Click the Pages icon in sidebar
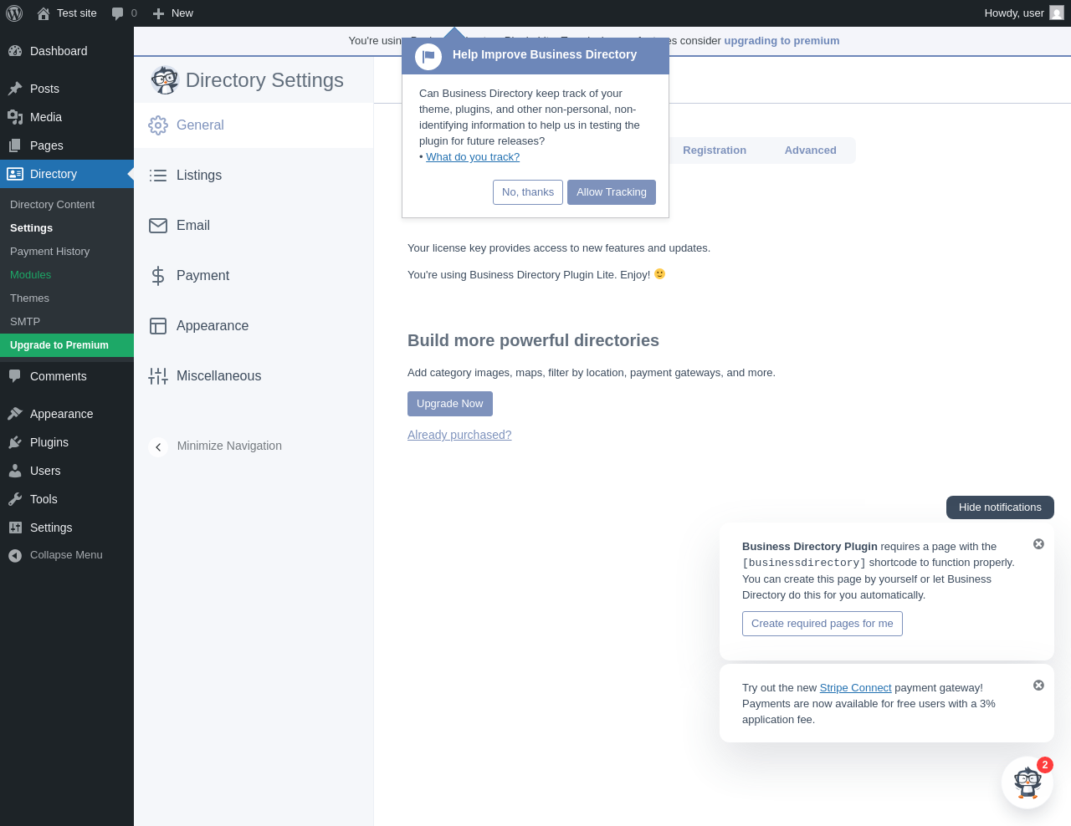The height and width of the screenshot is (826, 1071). pos(15,145)
